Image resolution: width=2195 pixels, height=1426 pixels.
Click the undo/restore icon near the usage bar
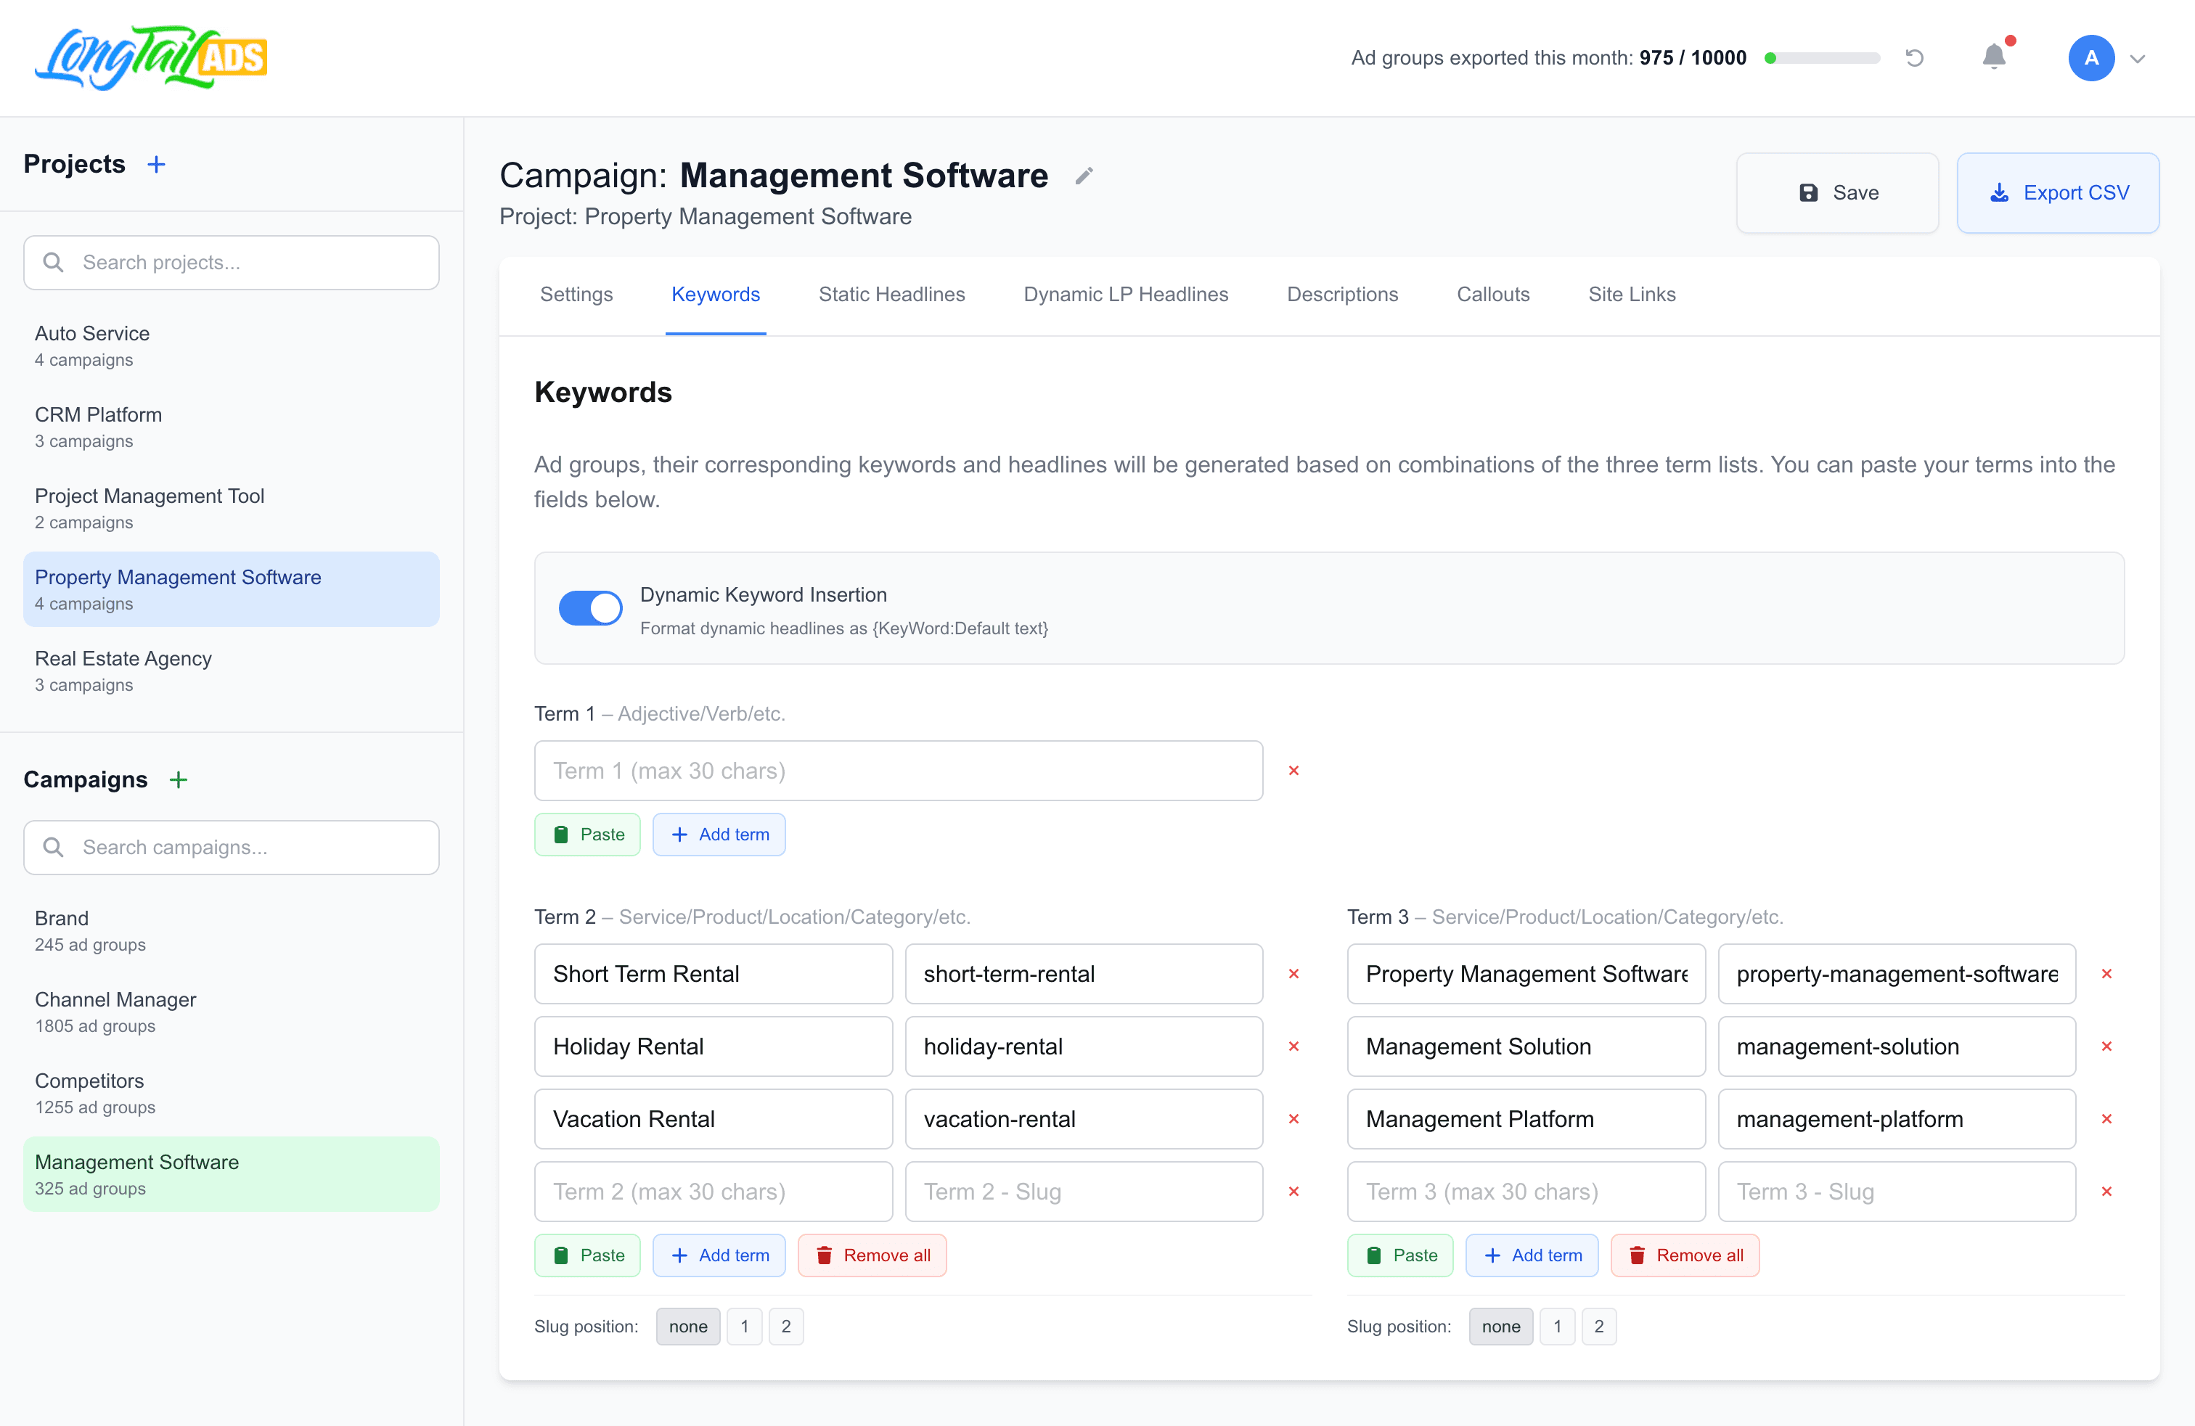1916,57
